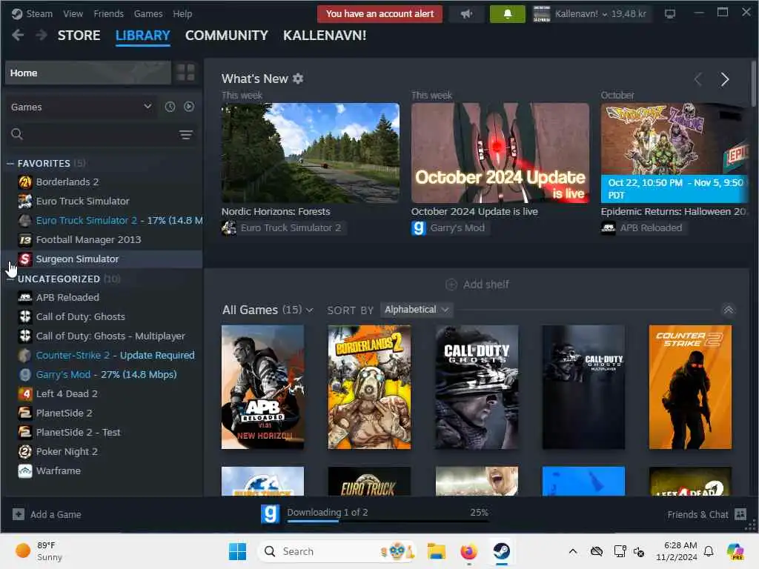Image resolution: width=759 pixels, height=569 pixels.
Task: Open advanced filters icon next to search
Action: coord(186,135)
